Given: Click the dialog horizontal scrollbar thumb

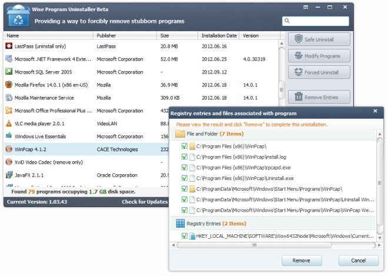Looking at the screenshot, I should (x=255, y=245).
